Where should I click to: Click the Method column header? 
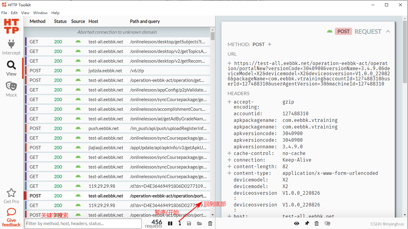click(37, 21)
